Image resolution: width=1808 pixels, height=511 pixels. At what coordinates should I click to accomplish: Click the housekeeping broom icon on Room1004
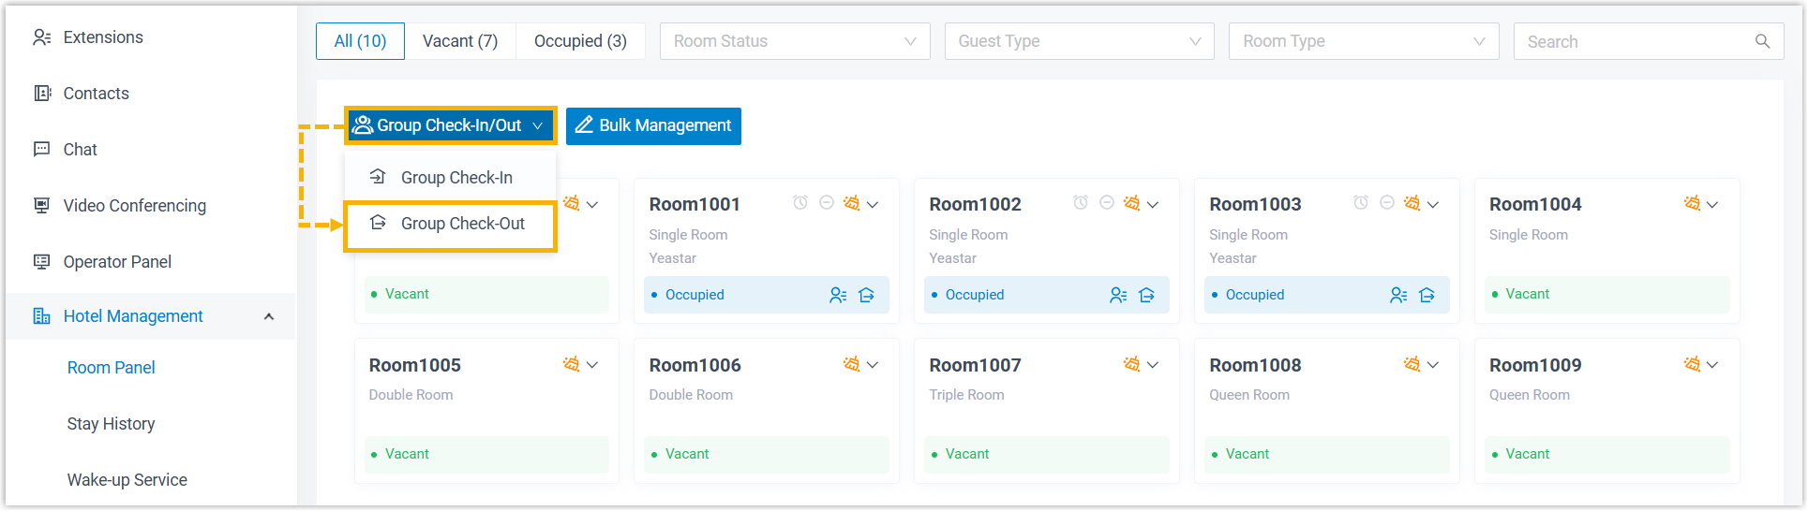point(1692,203)
